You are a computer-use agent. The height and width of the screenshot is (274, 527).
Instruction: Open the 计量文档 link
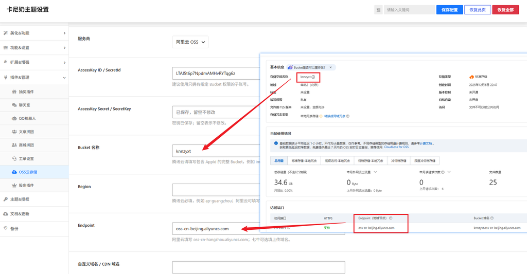click(x=426, y=143)
